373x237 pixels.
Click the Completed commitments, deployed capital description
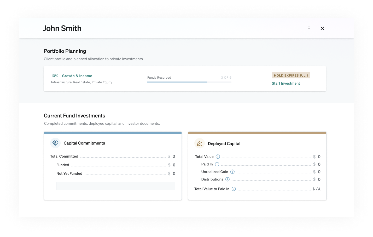click(x=102, y=123)
